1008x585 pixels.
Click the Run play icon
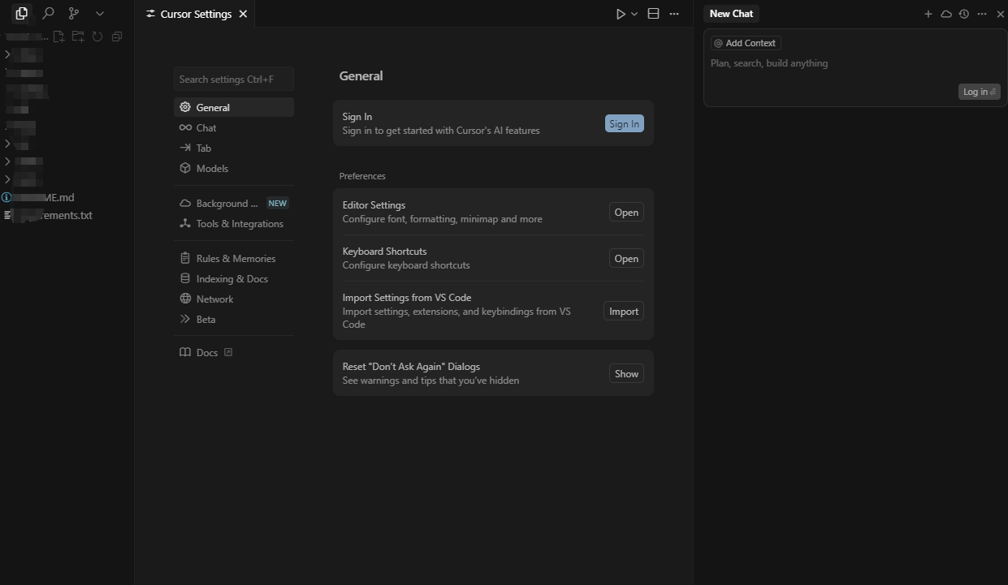[621, 14]
